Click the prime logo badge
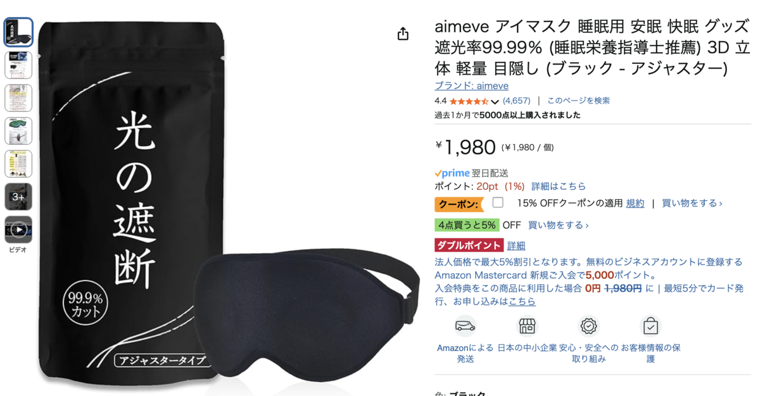Screen dimensions: 760x396 pos(452,173)
